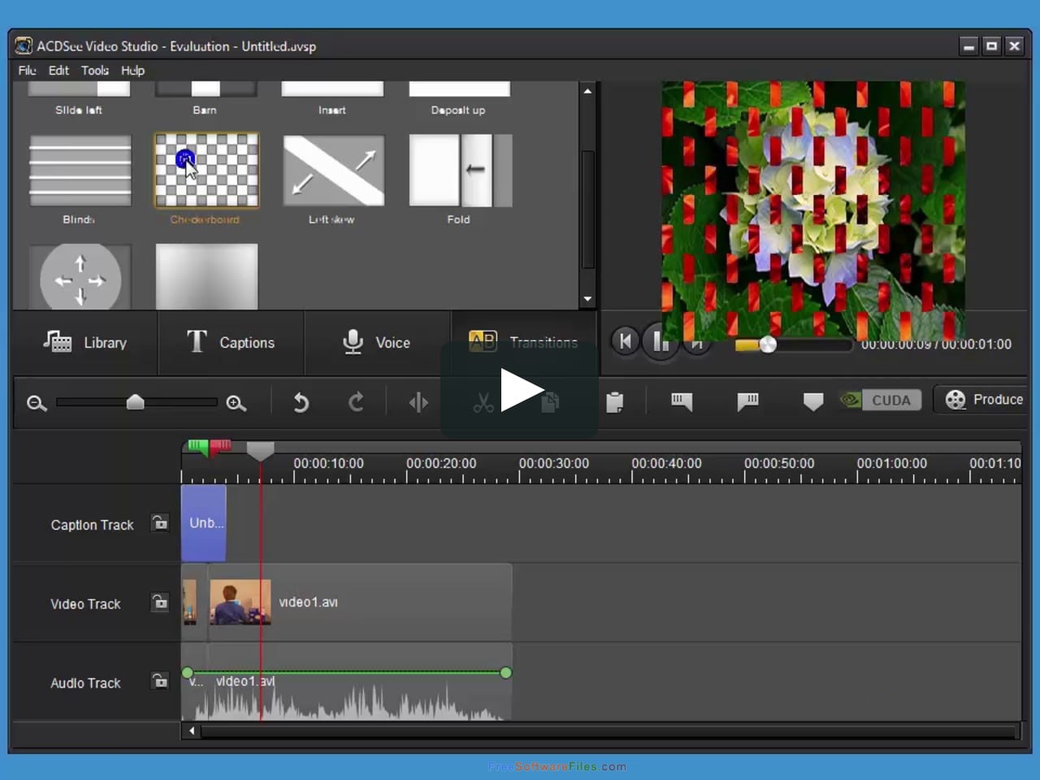Viewport: 1040px width, 780px height.
Task: Open the Transitions tab
Action: 524,342
